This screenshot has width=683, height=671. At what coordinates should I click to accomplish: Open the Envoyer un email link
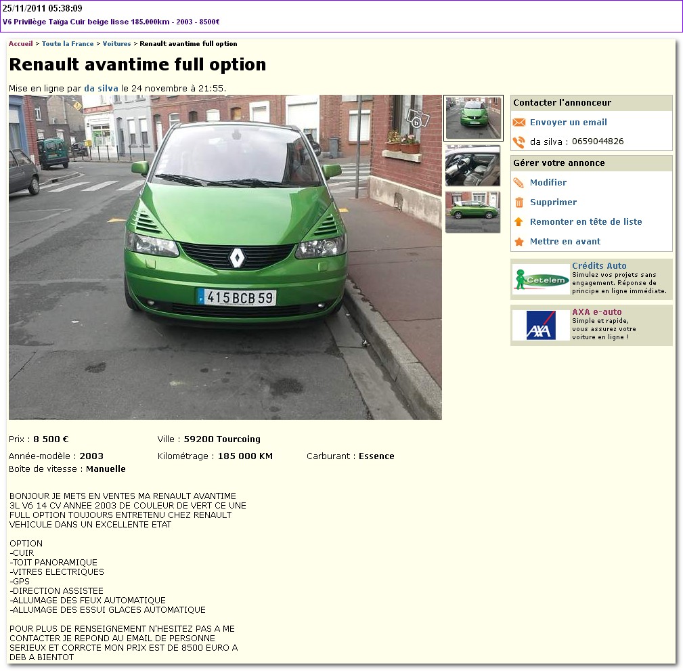click(x=568, y=123)
